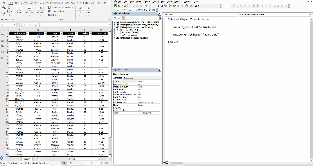Click View Object icon in Project panel
This screenshot has width=313, height=166.
(x=119, y=18)
